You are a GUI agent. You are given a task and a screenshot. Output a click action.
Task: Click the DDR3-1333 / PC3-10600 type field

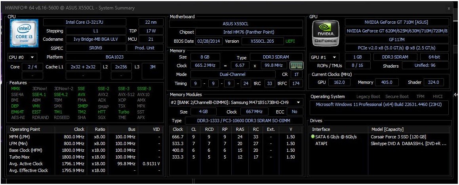coord(244,121)
